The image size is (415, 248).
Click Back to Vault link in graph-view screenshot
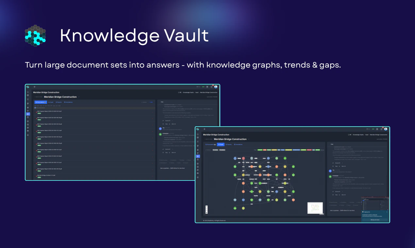208,139
